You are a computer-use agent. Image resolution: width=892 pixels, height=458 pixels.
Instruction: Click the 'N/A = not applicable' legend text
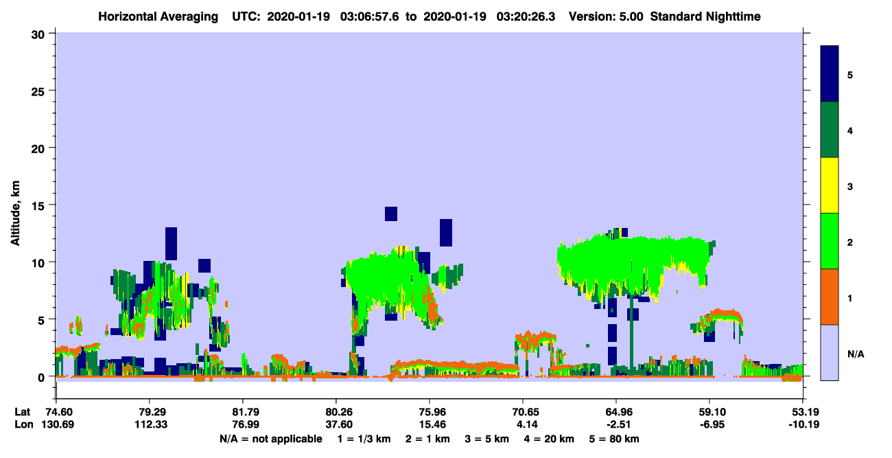tap(270, 439)
